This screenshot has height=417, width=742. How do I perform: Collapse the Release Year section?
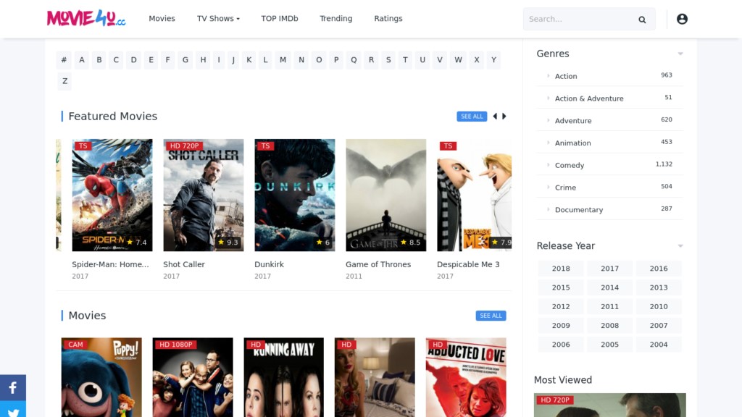680,245
